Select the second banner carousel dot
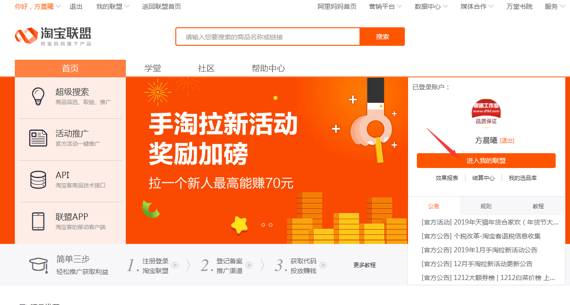 pos(271,225)
